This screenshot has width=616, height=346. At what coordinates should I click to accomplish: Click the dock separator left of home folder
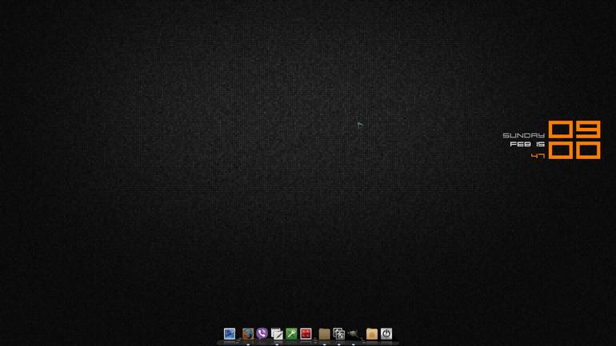[x=362, y=339]
